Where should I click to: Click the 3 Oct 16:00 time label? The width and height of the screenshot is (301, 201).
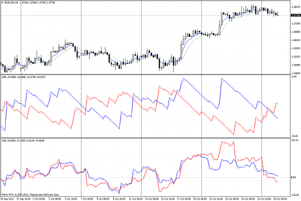click(x=71, y=199)
